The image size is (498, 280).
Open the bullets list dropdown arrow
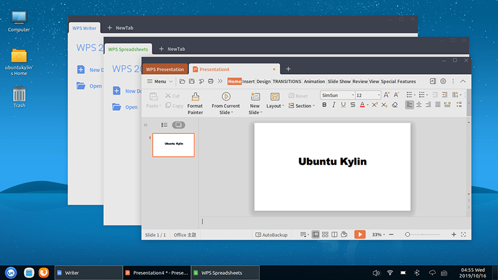pos(415,95)
